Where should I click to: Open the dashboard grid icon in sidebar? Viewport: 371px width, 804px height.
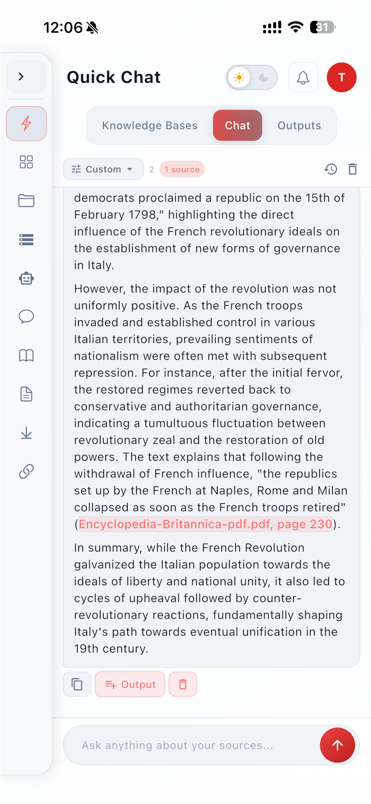tap(26, 162)
